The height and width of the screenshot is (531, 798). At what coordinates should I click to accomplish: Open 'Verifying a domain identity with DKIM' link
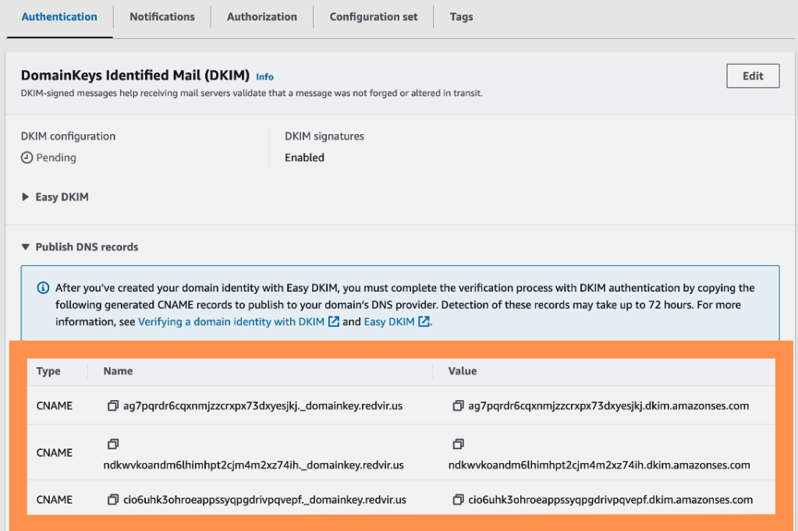point(231,321)
